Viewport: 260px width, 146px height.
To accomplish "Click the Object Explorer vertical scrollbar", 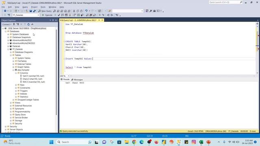I will point(56,72).
